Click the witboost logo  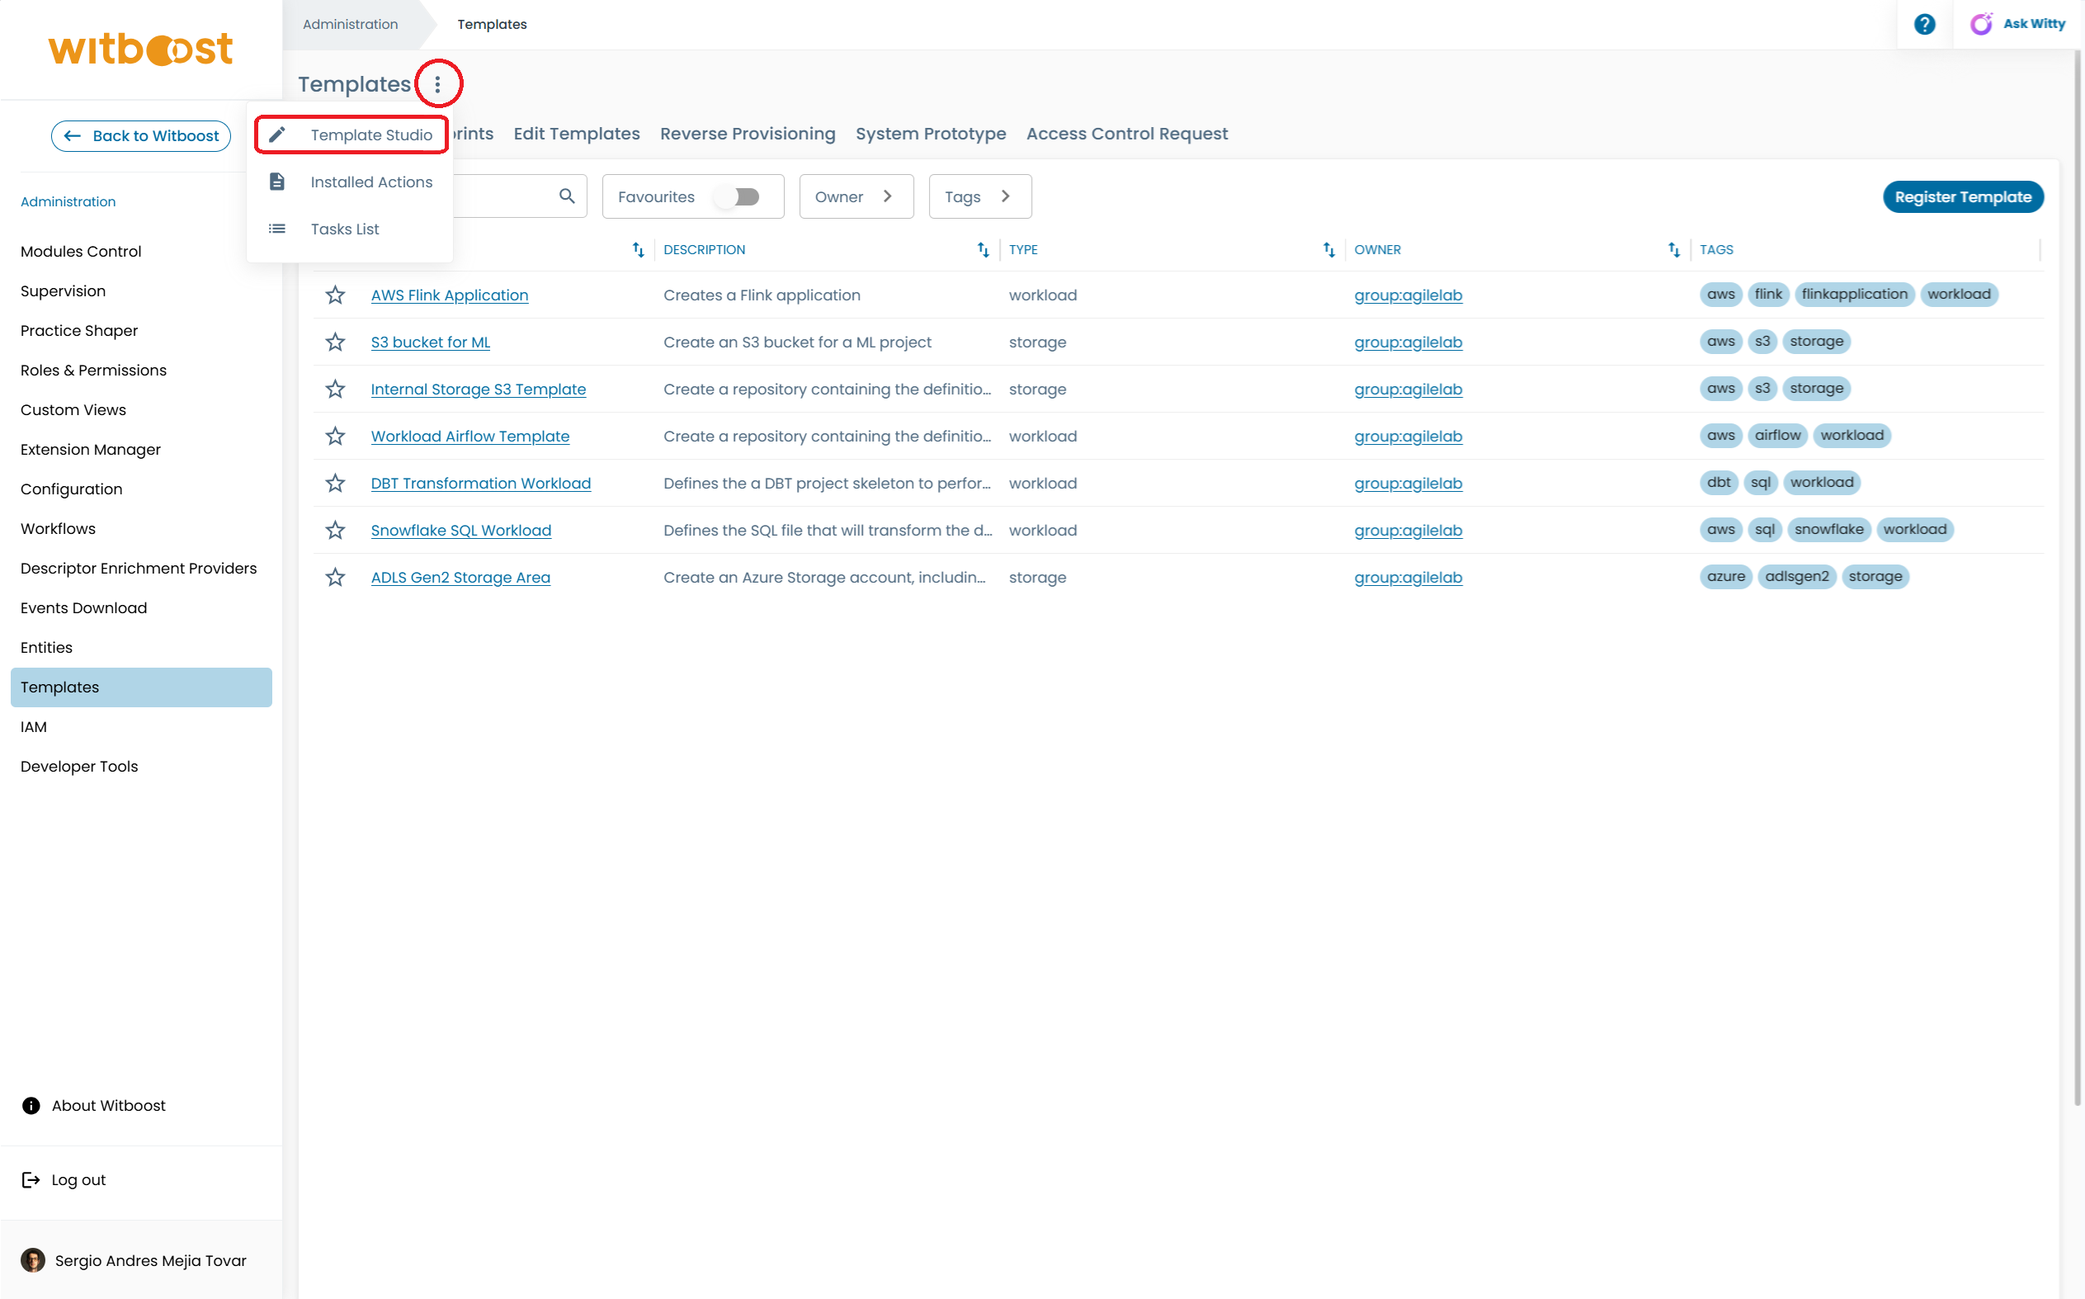(x=140, y=49)
